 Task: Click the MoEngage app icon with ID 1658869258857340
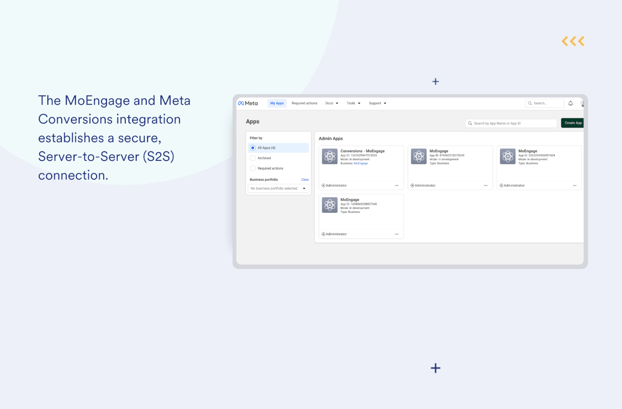330,205
